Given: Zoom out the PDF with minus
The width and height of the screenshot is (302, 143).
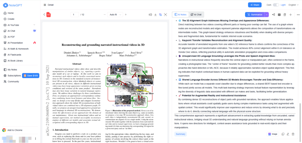Looking at the screenshot, I should 105,15.
